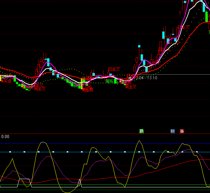Click the red 涨 marker icon

(182, 131)
